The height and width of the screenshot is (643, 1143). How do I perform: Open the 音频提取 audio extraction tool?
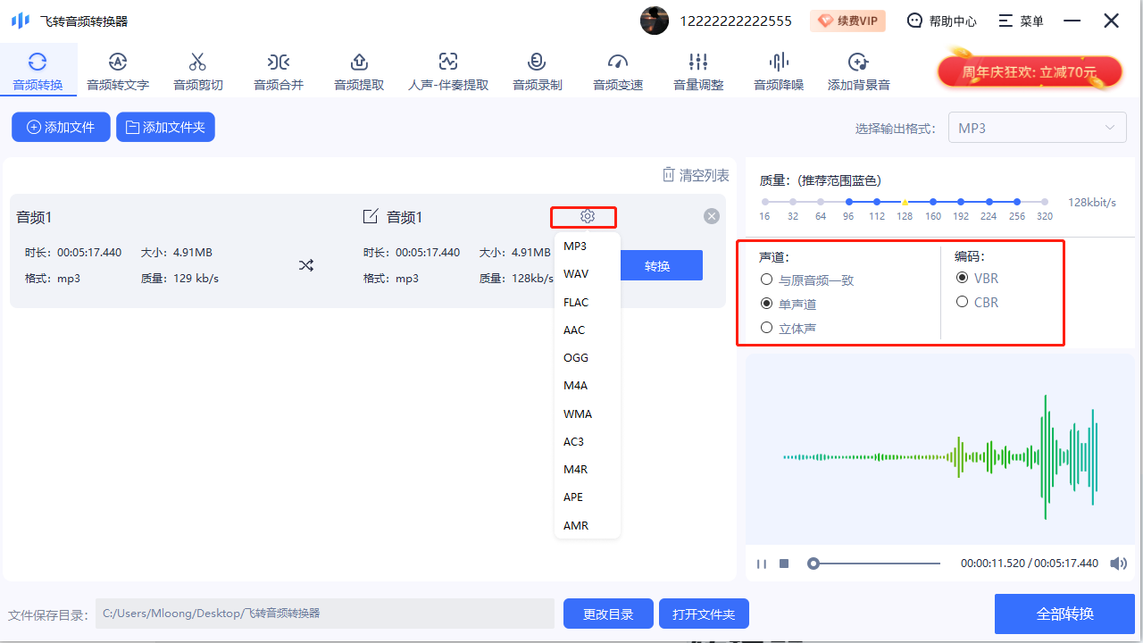tap(358, 70)
